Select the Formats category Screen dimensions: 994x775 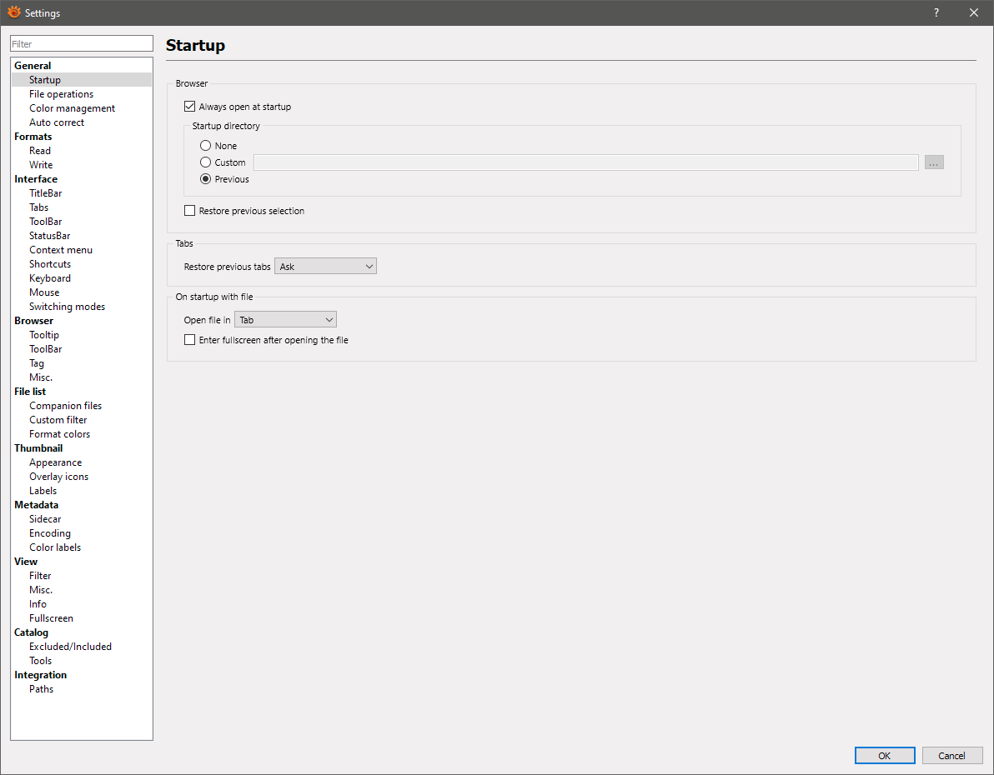click(x=33, y=136)
